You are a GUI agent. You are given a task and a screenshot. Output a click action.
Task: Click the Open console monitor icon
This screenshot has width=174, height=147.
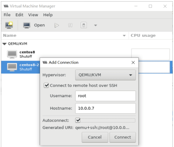point(27,25)
